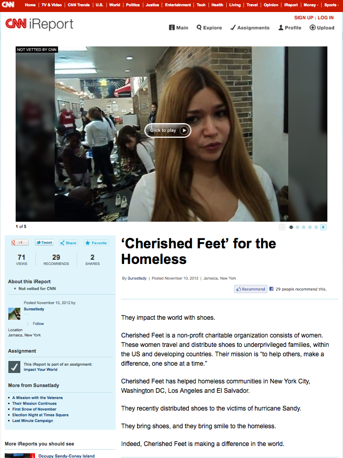
Task: Go to Assignments with the checkmark icon
Action: pos(250,28)
